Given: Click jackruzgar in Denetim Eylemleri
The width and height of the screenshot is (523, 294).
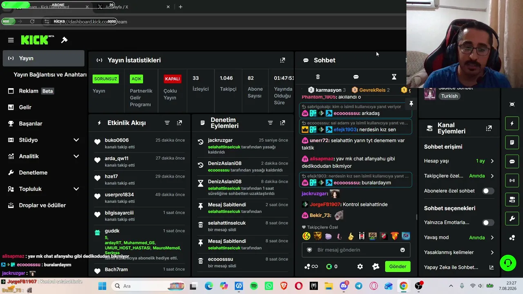Looking at the screenshot, I should click(220, 140).
